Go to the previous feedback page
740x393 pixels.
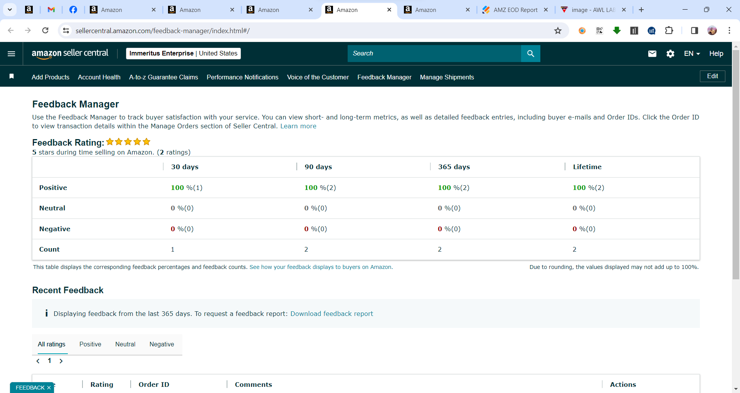pyautogui.click(x=38, y=361)
